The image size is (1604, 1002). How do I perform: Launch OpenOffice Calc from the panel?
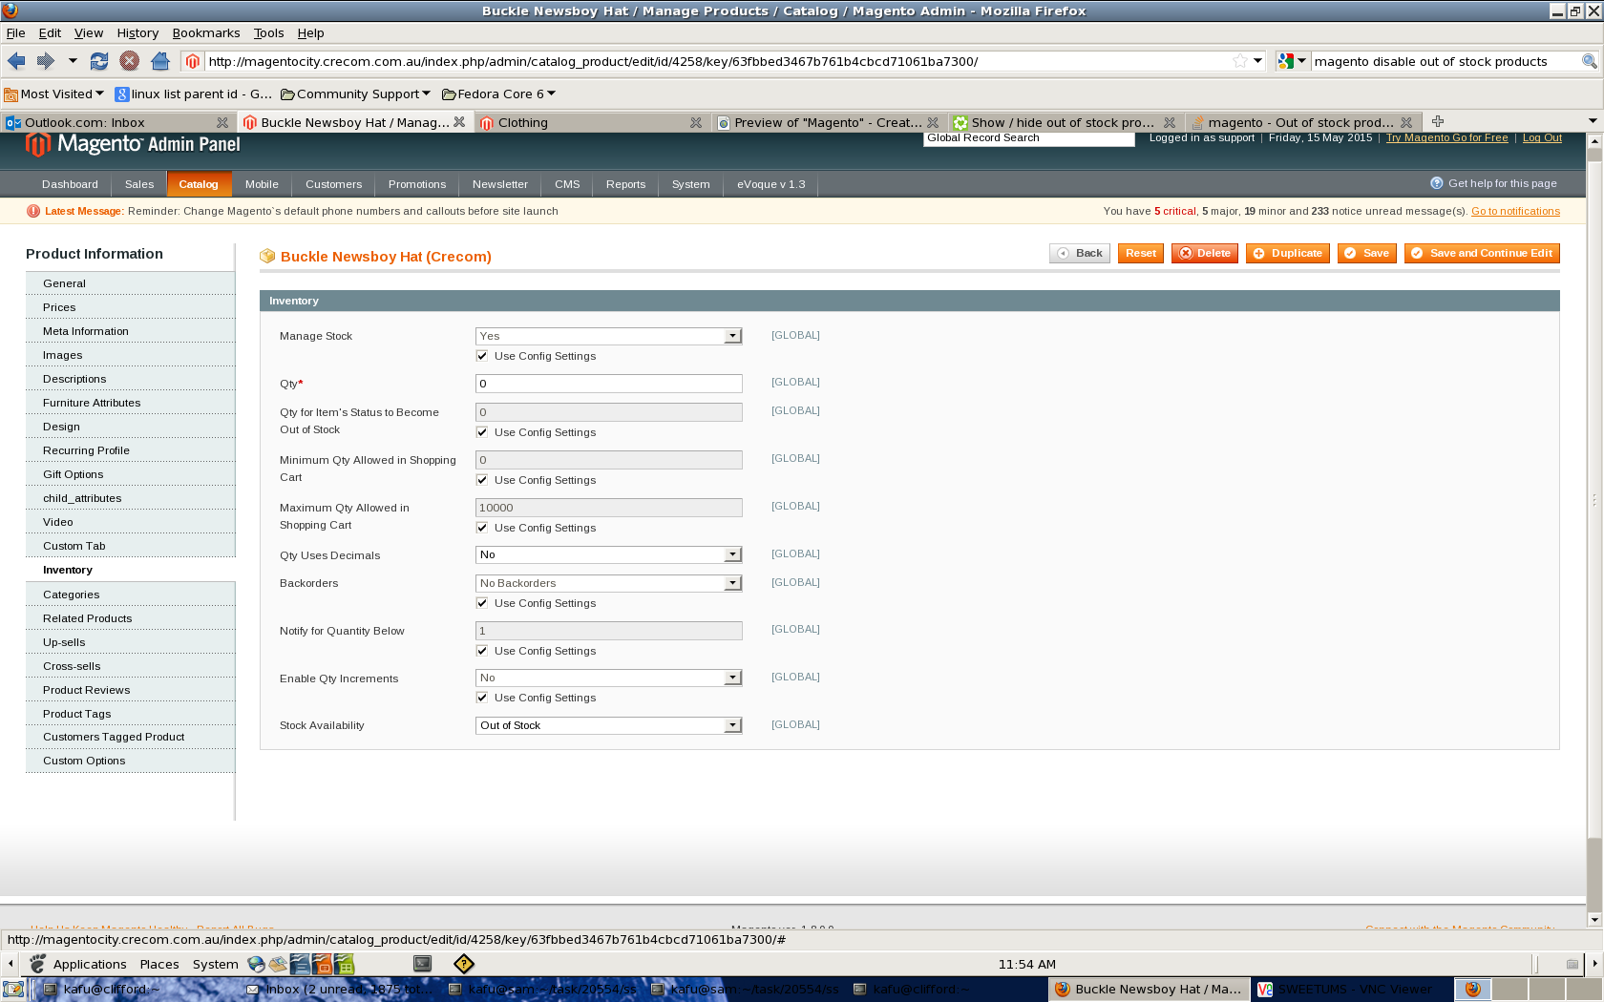tap(344, 964)
